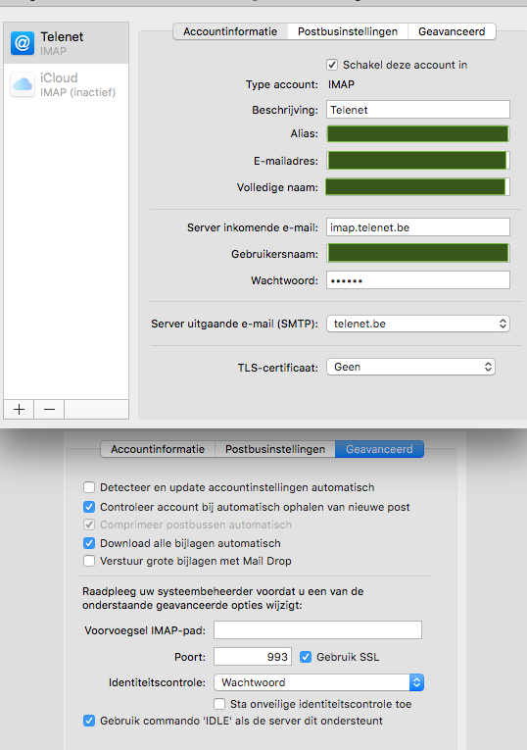527x750 pixels.
Task: Click the Gebruikersnaam input field
Action: 418,253
